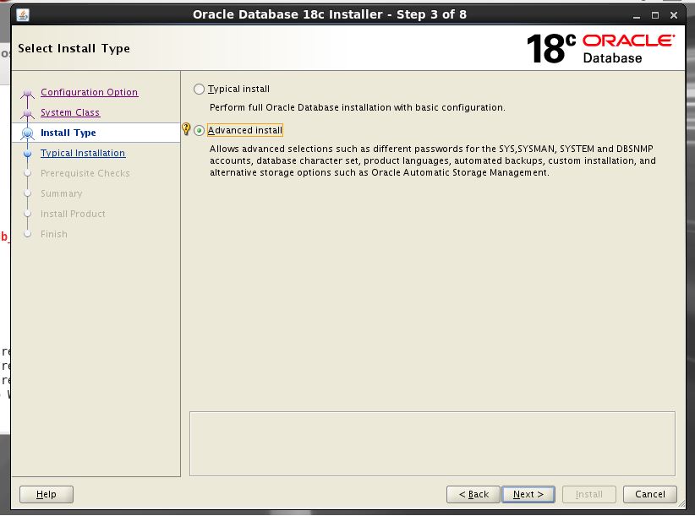Maximize the Oracle installer window
The height and width of the screenshot is (516, 695).
click(655, 15)
